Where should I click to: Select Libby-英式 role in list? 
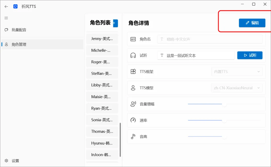tap(102, 85)
